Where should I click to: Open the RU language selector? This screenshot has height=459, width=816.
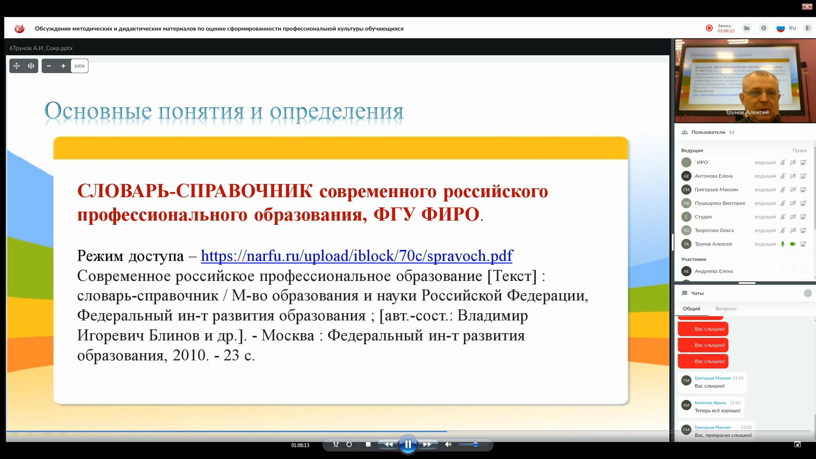coord(786,28)
